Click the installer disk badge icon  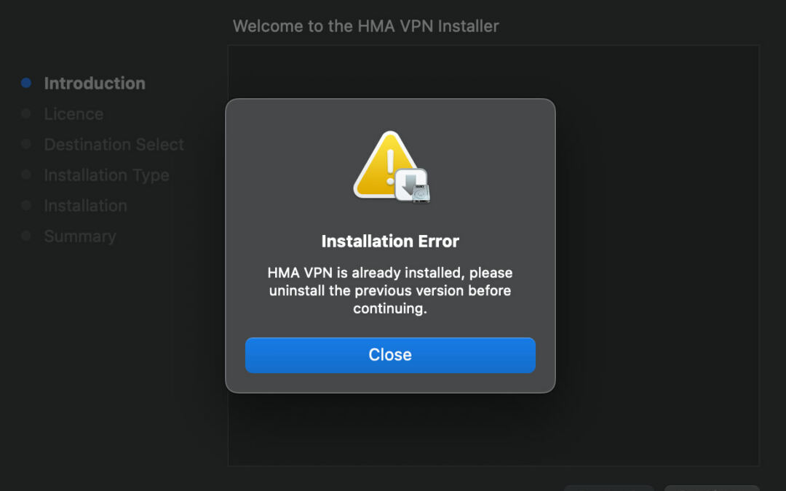click(x=413, y=185)
